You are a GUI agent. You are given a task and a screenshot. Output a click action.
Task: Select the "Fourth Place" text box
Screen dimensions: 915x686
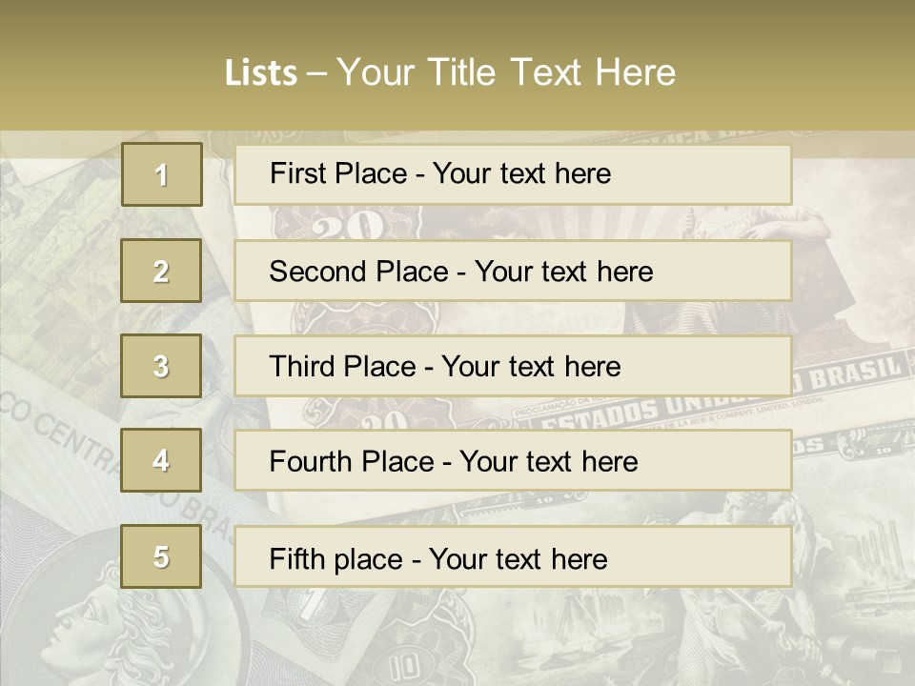[513, 461]
